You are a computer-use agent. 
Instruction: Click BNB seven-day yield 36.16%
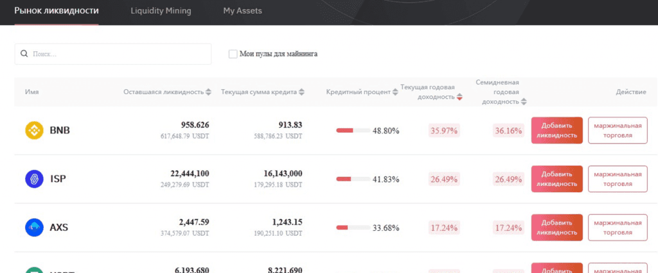[x=509, y=131]
